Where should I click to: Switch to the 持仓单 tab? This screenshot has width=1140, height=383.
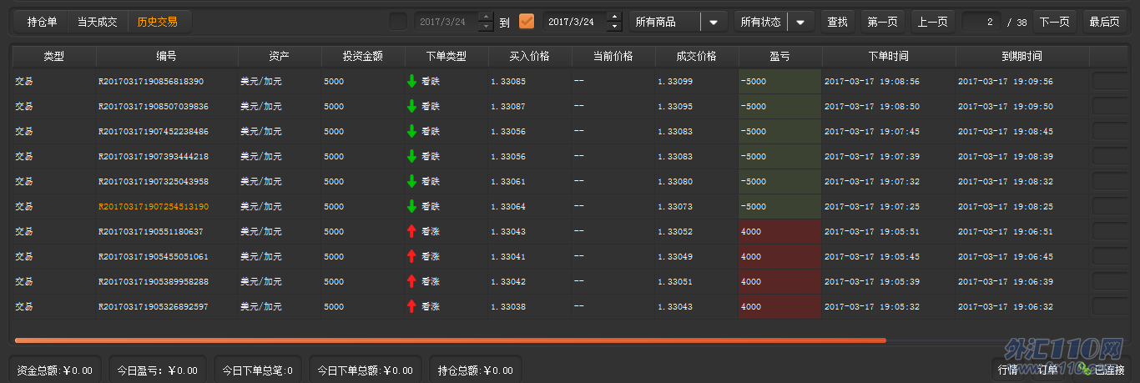click(42, 22)
